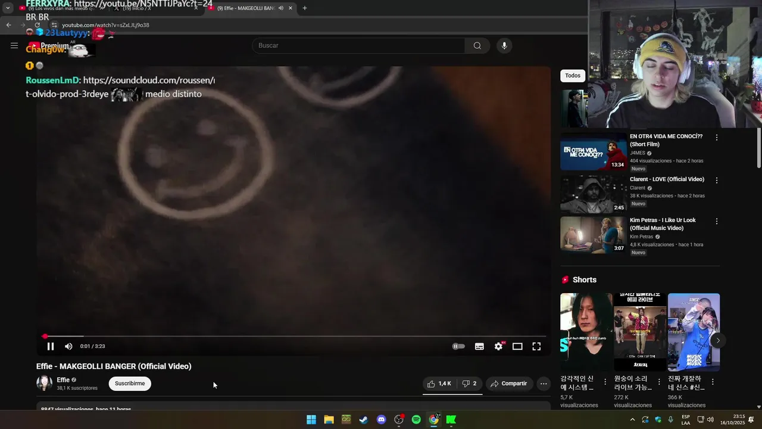Switch to theater mode
The image size is (762, 429).
(517, 346)
